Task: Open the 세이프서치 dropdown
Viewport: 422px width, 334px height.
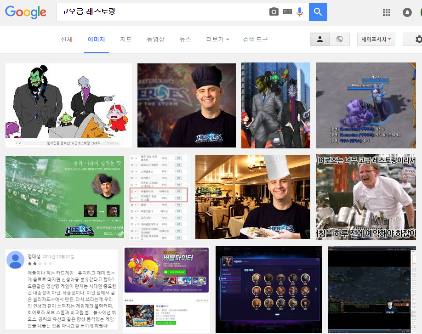Action: tap(376, 39)
